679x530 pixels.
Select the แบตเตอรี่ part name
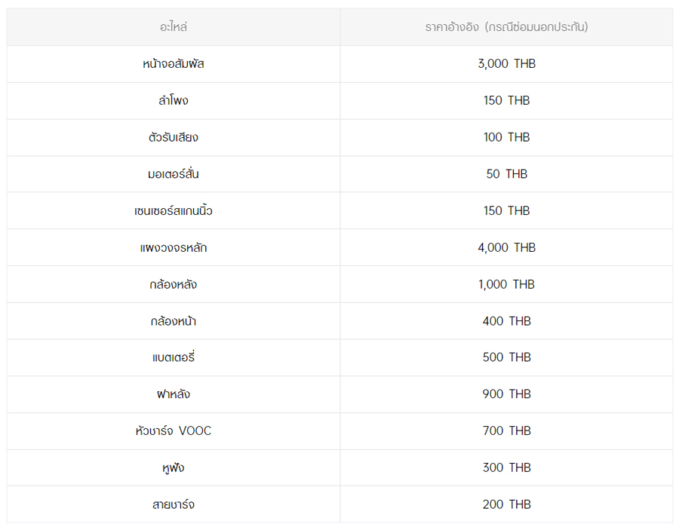tap(174, 357)
